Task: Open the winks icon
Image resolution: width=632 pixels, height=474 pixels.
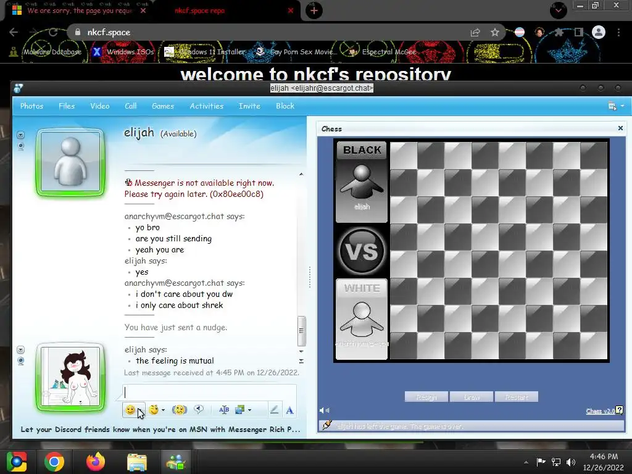Action: [154, 410]
